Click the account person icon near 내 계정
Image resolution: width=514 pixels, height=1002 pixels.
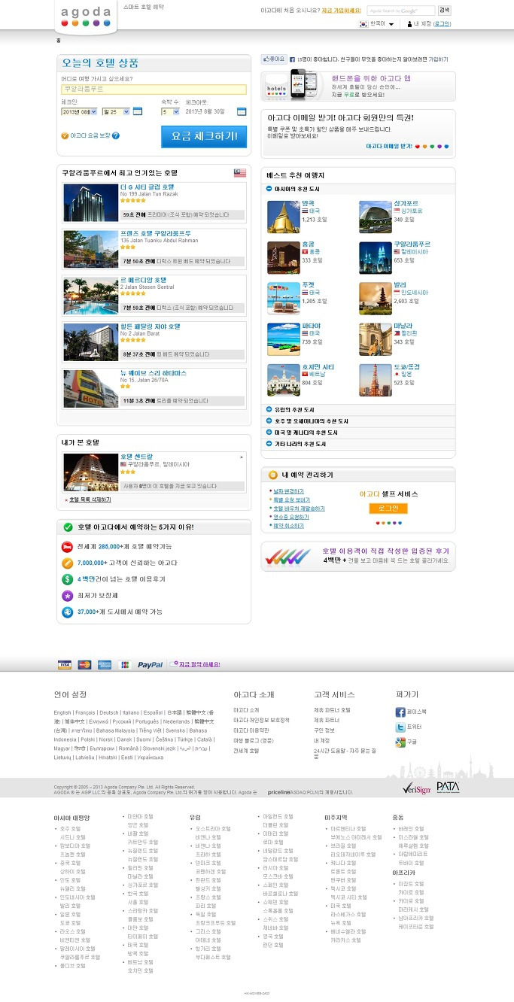click(409, 24)
